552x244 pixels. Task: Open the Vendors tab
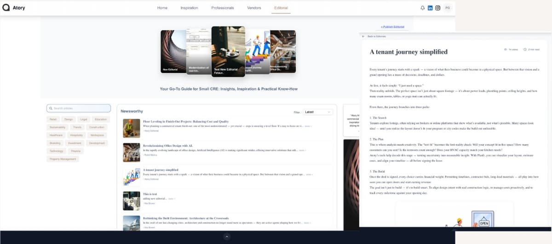pyautogui.click(x=254, y=8)
